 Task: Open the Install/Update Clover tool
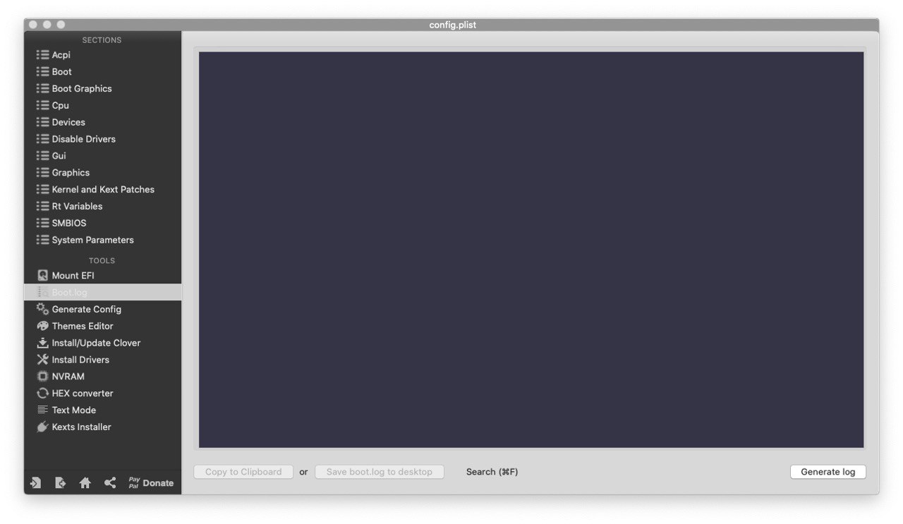pos(102,343)
